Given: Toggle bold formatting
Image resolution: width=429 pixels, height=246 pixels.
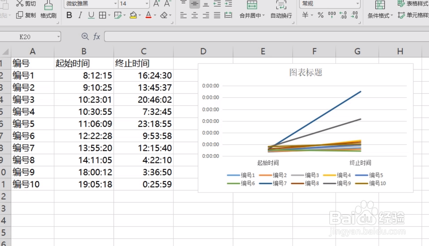Looking at the screenshot, I should (x=69, y=15).
